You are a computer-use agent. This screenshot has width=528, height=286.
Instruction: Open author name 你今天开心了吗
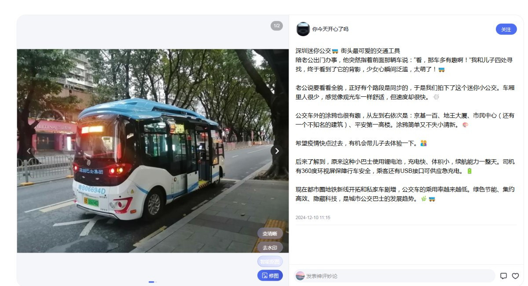coord(330,29)
